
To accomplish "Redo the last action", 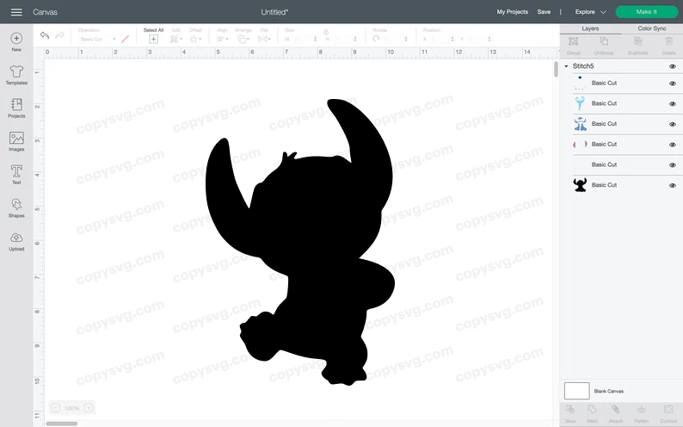I will pyautogui.click(x=60, y=34).
